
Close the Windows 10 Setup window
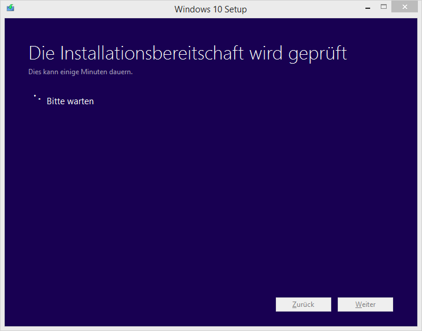(404, 7)
